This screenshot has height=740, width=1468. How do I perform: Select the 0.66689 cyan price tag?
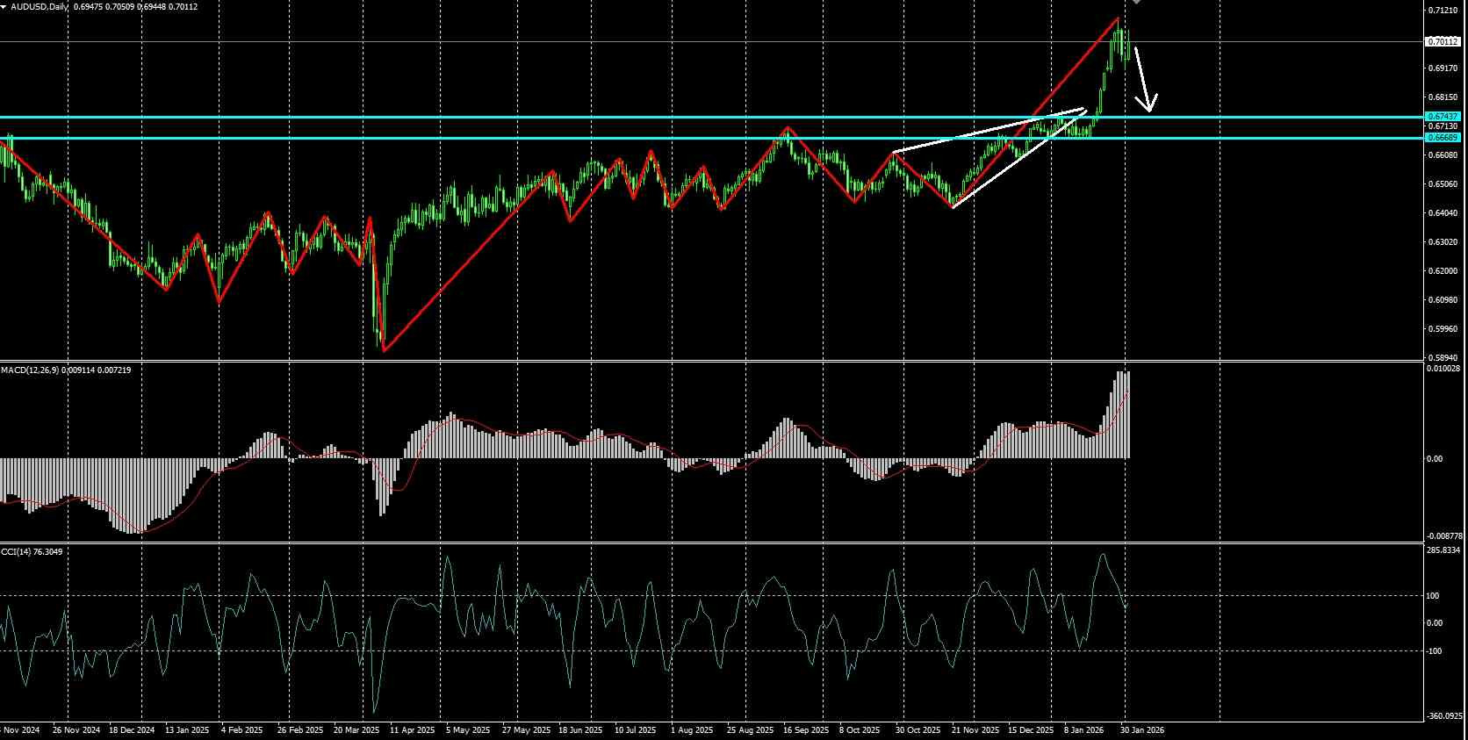coord(1443,138)
